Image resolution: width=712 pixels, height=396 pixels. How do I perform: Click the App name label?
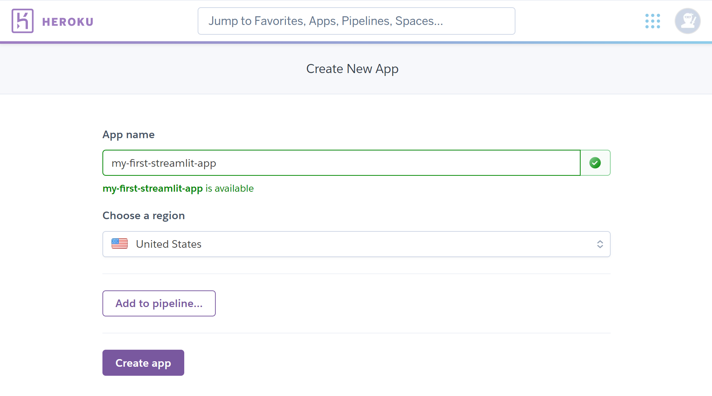pyautogui.click(x=129, y=135)
